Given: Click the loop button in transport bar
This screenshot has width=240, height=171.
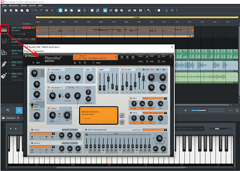Looking at the screenshot, I should (19, 110).
